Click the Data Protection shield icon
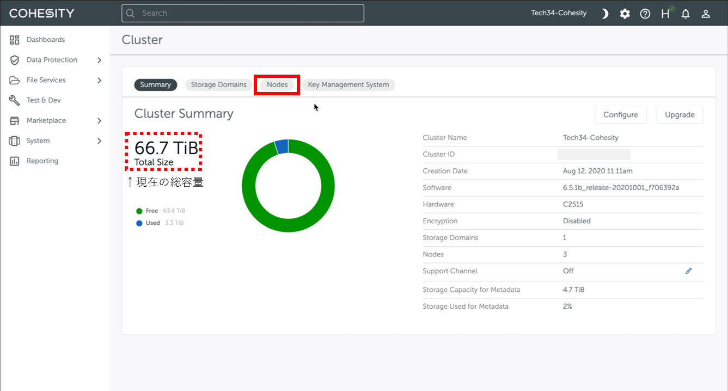The height and width of the screenshot is (391, 728). coord(15,60)
